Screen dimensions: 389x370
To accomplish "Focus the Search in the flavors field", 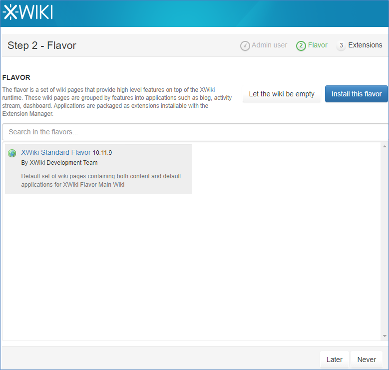I will 195,132.
